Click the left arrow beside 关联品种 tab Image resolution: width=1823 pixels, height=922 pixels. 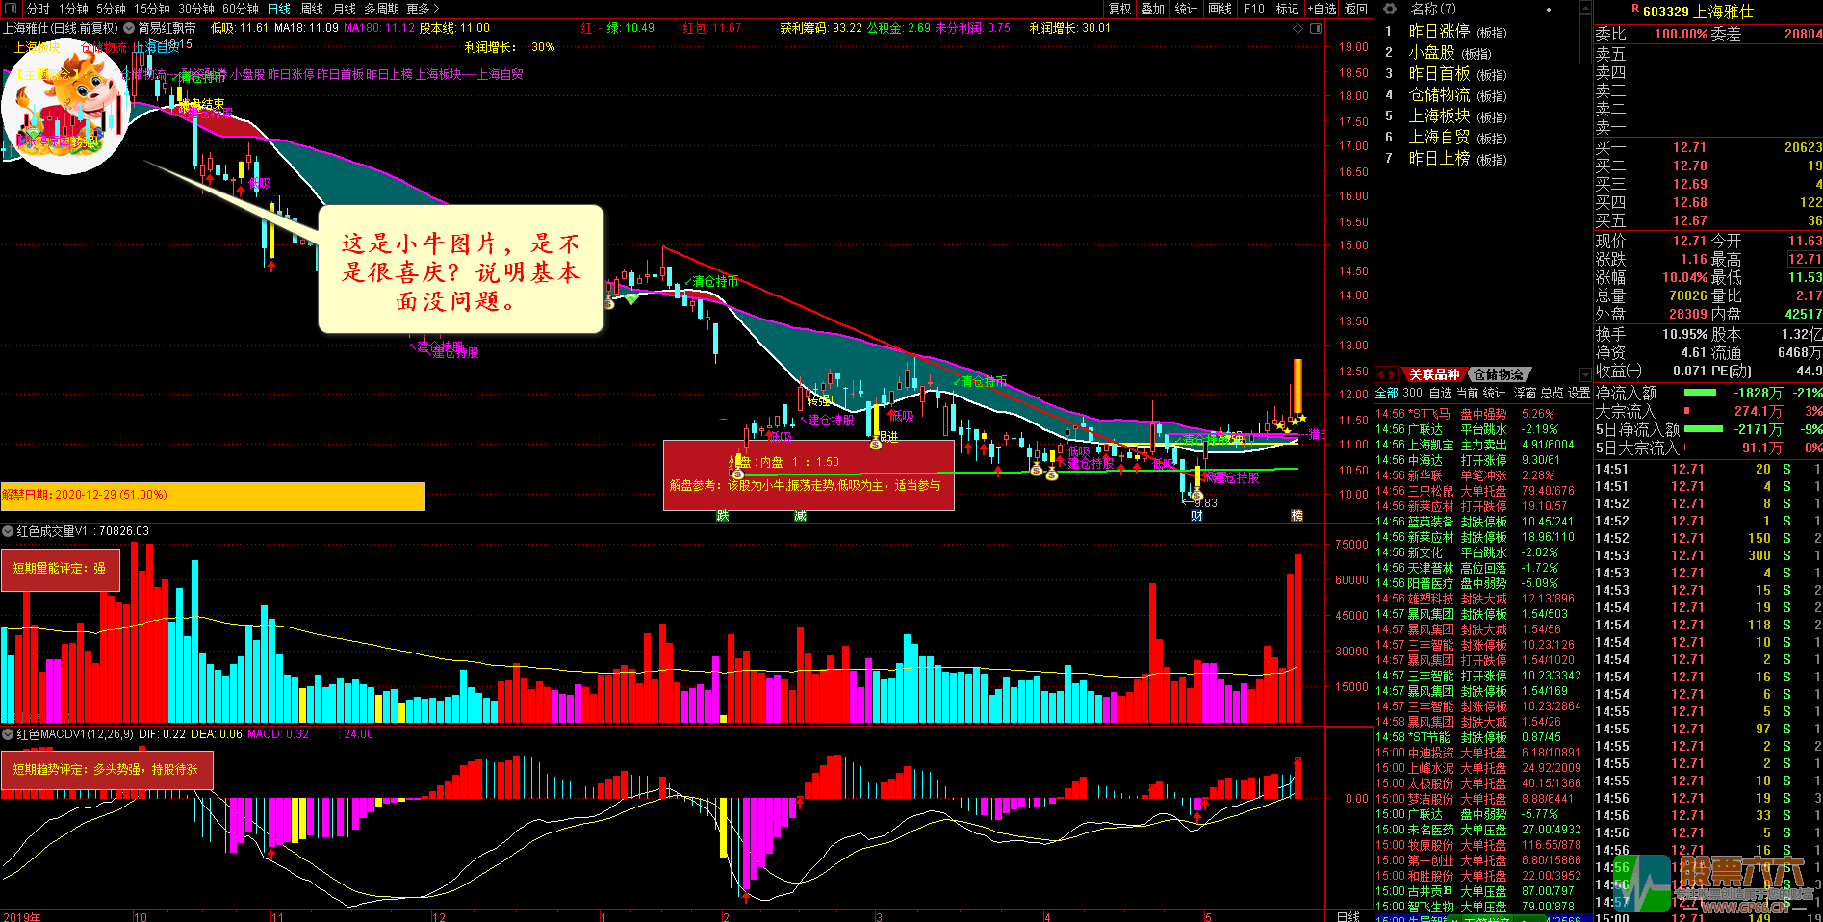pos(1381,375)
